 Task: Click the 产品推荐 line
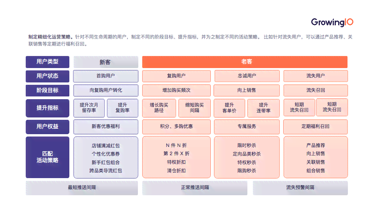pyautogui.click(x=316, y=145)
